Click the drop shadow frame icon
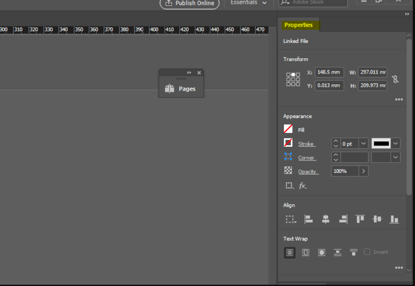This screenshot has width=415, height=286. 290,186
